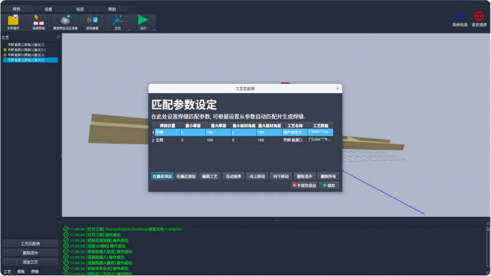Open the 文件操作 file operations tool
Image resolution: width=491 pixels, height=276 pixels.
tap(13, 22)
